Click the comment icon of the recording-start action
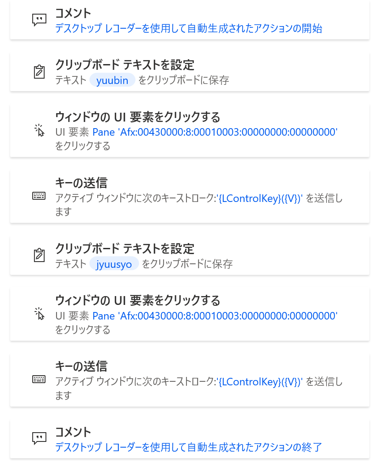Screen dimensions: 380x464 point(39,20)
